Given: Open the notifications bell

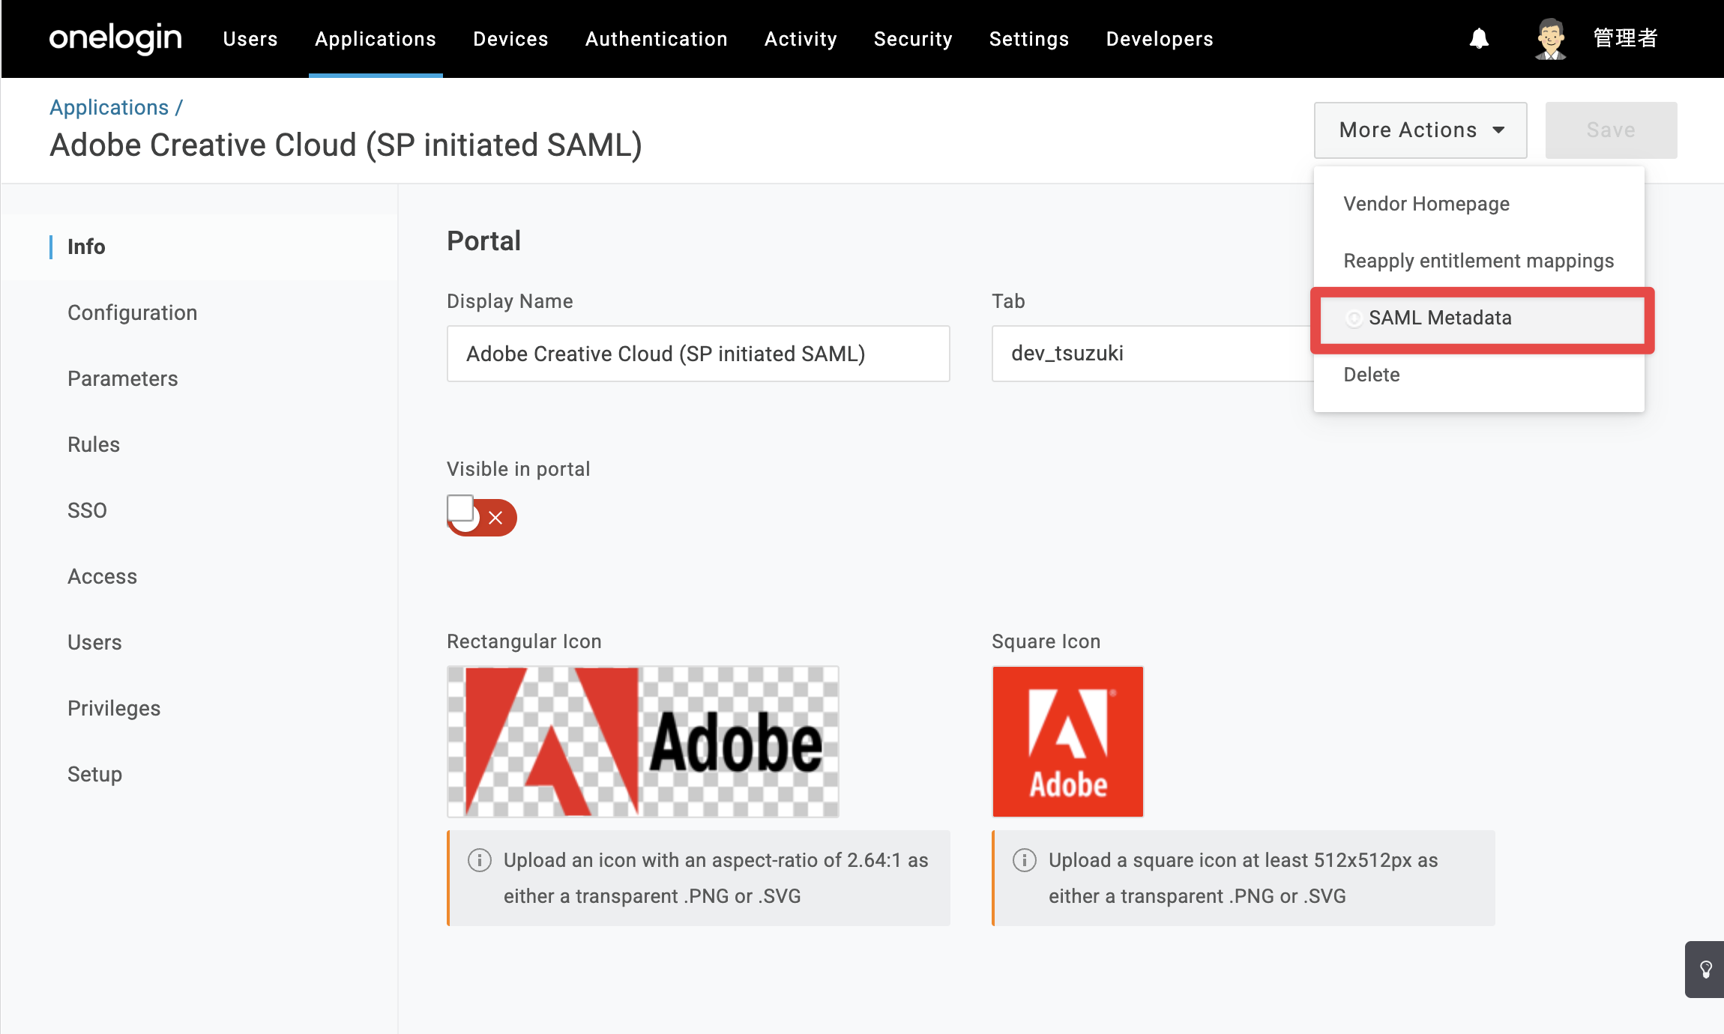Looking at the screenshot, I should tap(1479, 38).
